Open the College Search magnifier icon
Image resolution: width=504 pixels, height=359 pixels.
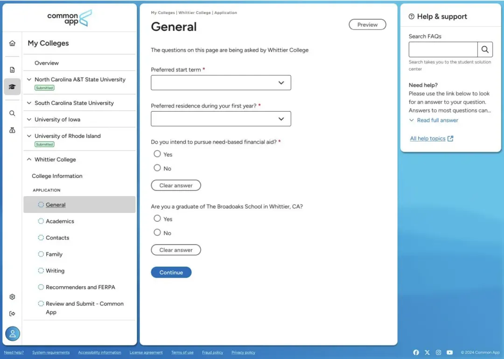(x=12, y=113)
